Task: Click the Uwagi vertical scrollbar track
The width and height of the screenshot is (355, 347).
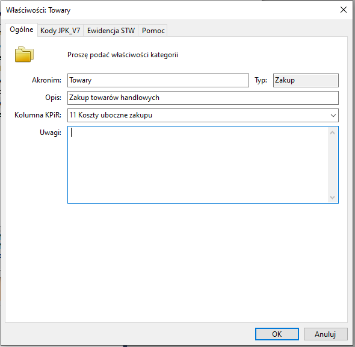Action: click(332, 165)
